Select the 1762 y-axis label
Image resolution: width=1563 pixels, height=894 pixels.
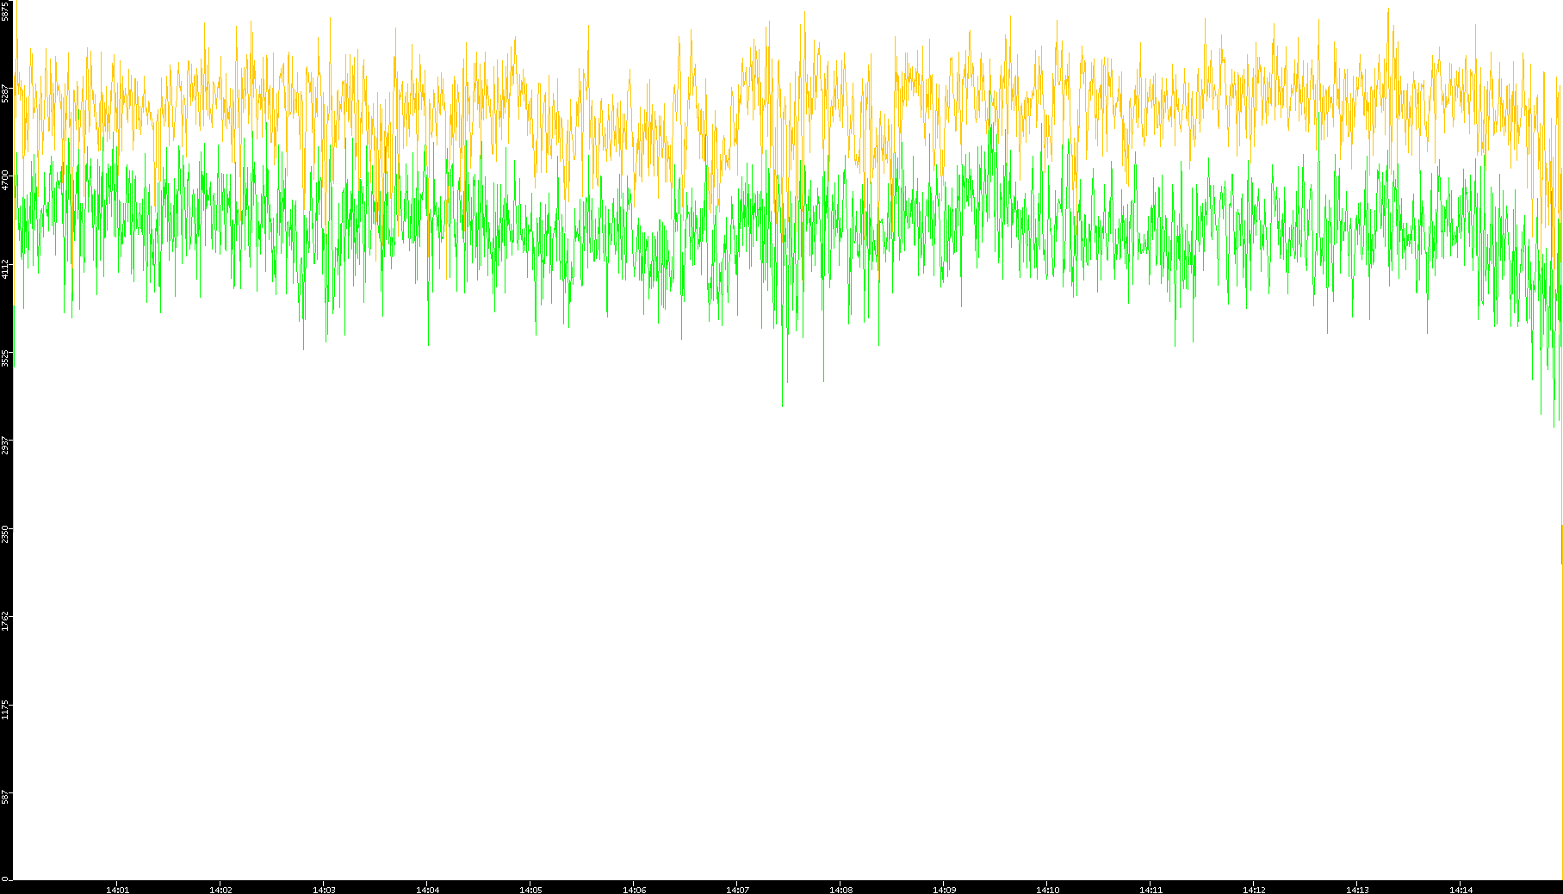[x=5, y=621]
